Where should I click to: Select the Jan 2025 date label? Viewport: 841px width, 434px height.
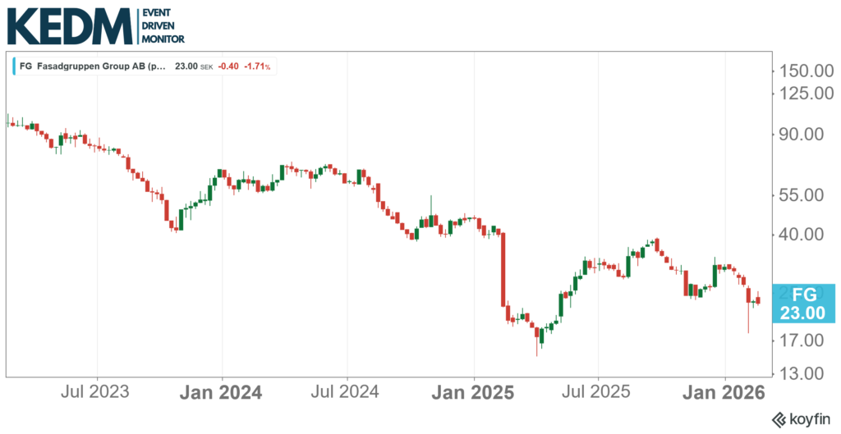(x=474, y=392)
